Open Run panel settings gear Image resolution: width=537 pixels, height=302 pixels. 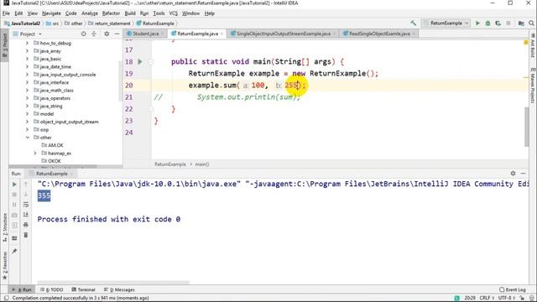click(513, 174)
